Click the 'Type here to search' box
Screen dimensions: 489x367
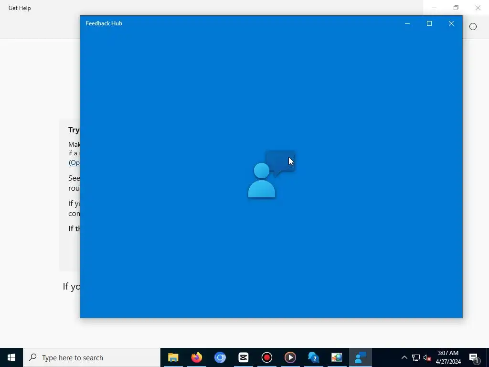(92, 357)
